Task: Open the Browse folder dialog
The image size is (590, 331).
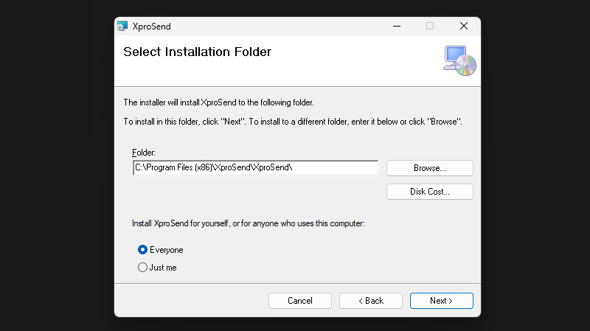Action: click(429, 168)
